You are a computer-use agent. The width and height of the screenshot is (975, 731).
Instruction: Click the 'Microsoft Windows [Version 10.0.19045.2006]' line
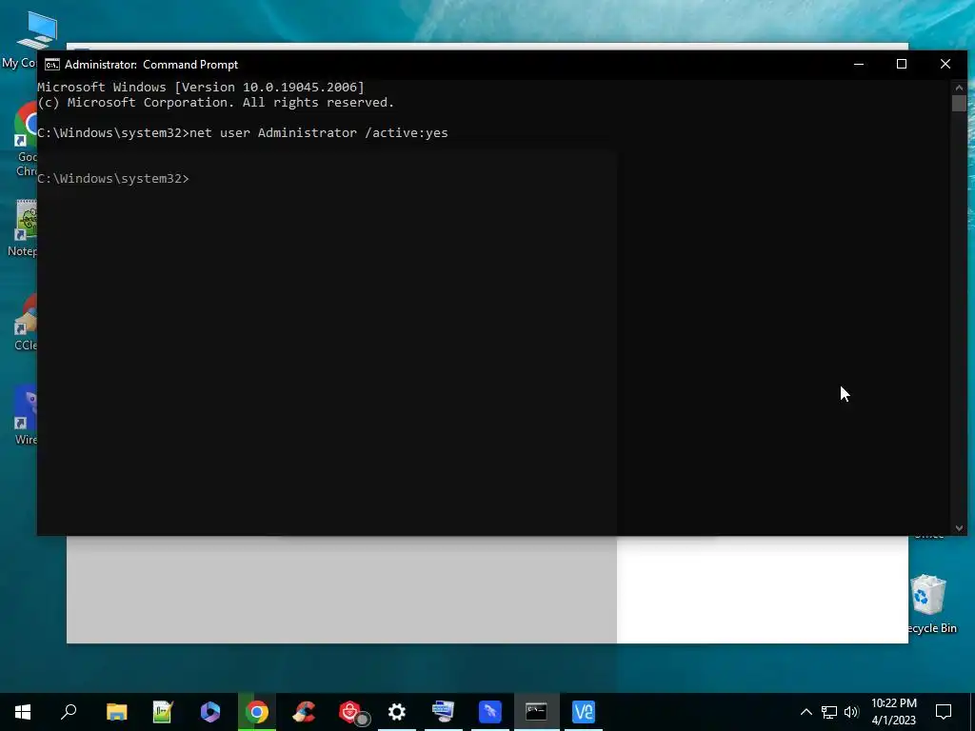click(201, 87)
